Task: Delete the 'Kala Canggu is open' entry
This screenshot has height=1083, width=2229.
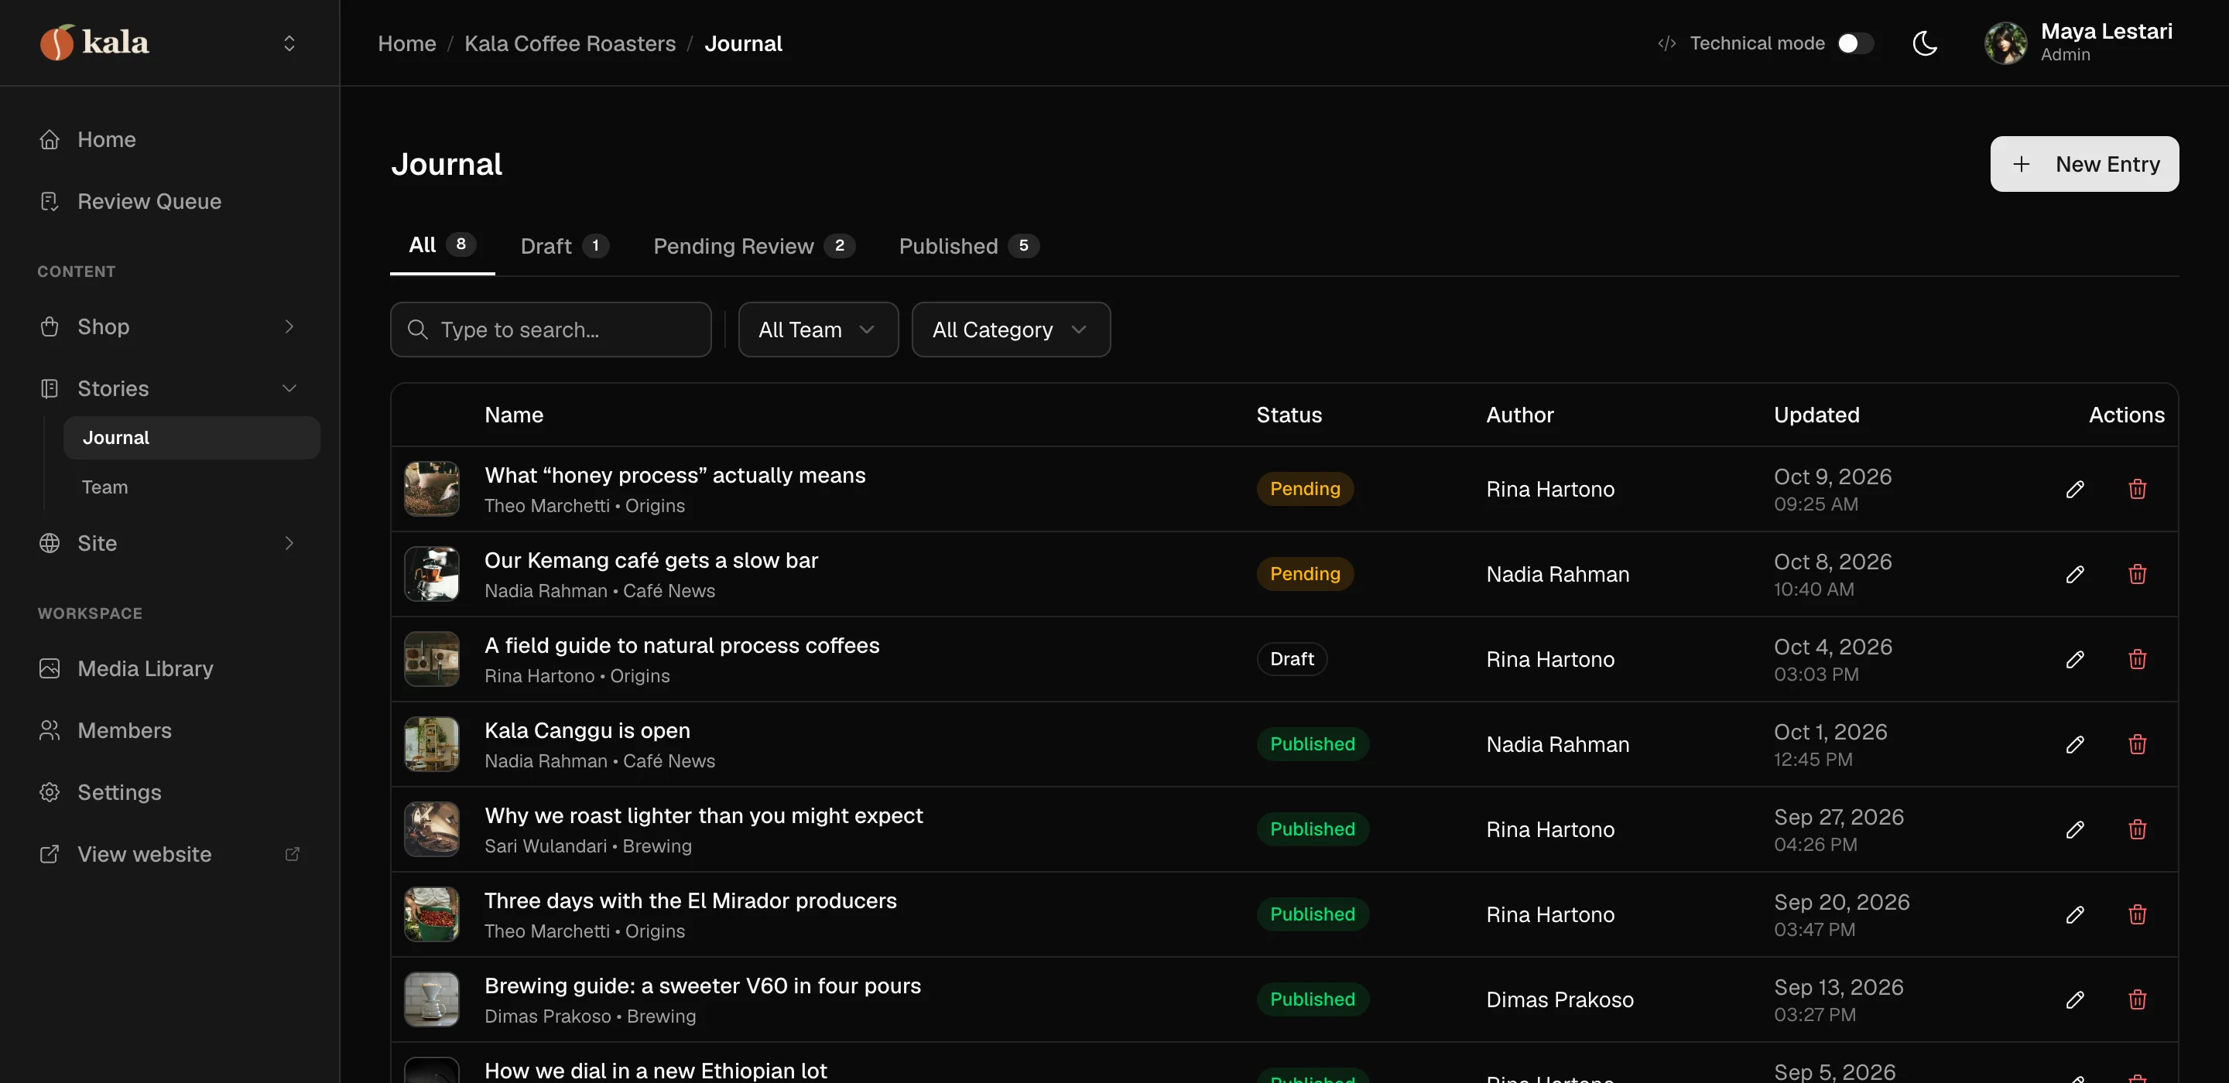Action: tap(2137, 744)
